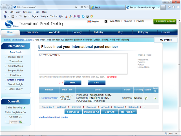Open Details magnifier for LK593536591CN

coord(146,98)
